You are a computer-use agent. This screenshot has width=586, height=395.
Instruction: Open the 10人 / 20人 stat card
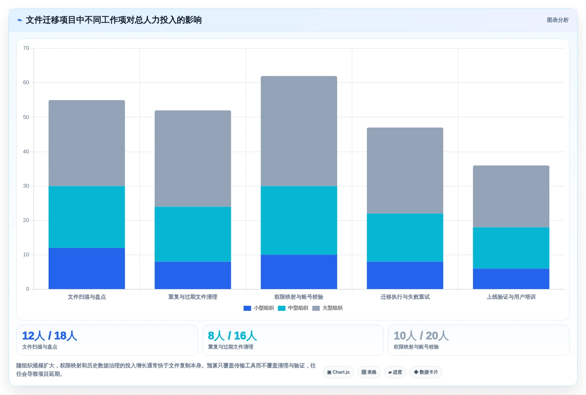point(479,340)
